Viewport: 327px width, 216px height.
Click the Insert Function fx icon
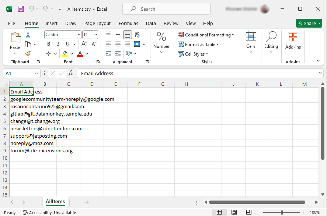coord(70,73)
